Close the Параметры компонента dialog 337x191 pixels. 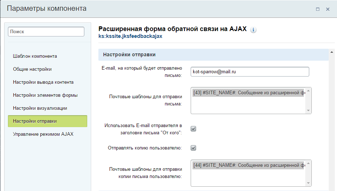(328, 9)
